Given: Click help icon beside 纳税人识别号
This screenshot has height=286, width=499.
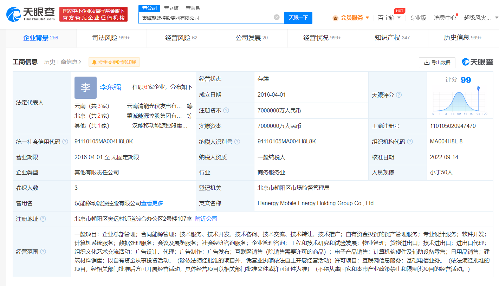Looking at the screenshot, I should coord(237,142).
